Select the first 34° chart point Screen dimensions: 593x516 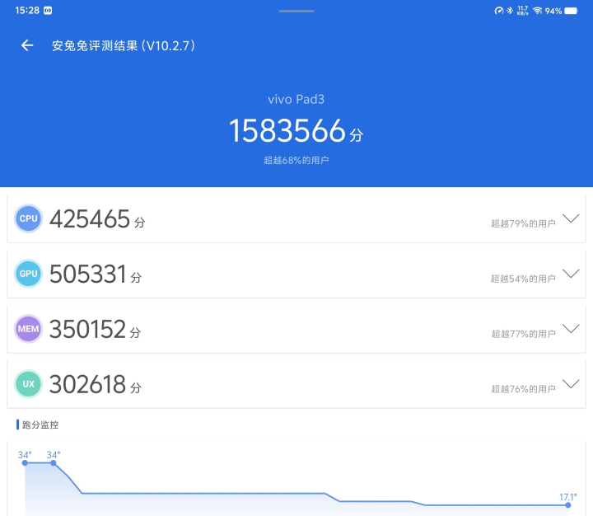point(25,463)
